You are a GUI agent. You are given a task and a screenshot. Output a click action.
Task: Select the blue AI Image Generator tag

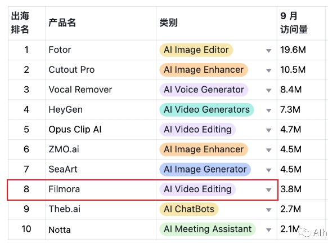pos(205,169)
